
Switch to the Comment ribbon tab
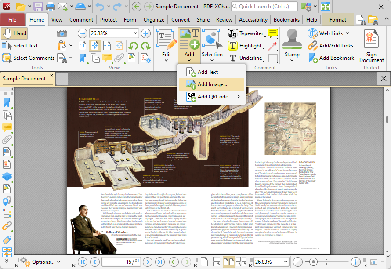point(81,20)
